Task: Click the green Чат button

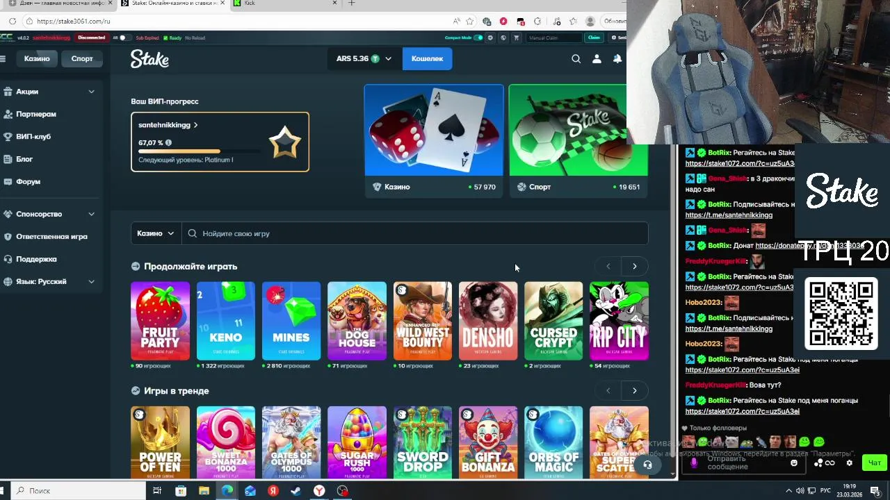Action: point(875,463)
